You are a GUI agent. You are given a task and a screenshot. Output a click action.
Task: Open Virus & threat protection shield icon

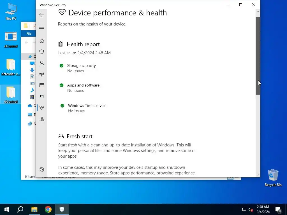pos(42,52)
